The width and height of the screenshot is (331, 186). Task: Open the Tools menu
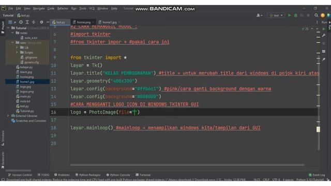tap(83, 8)
